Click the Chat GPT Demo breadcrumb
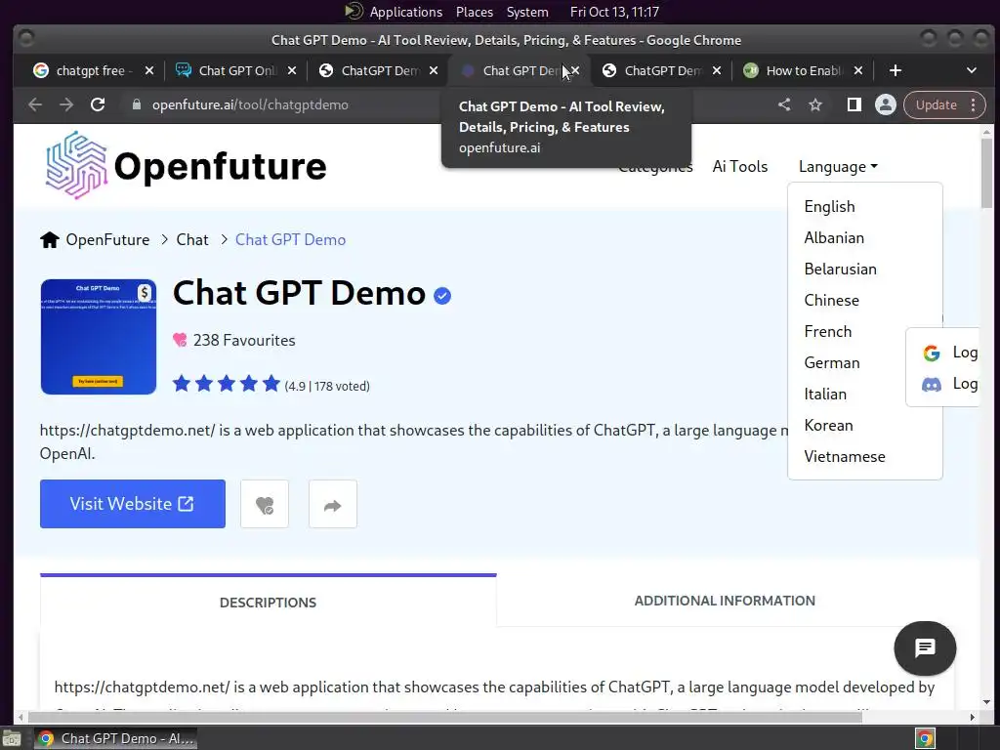The height and width of the screenshot is (750, 1000). pyautogui.click(x=290, y=240)
